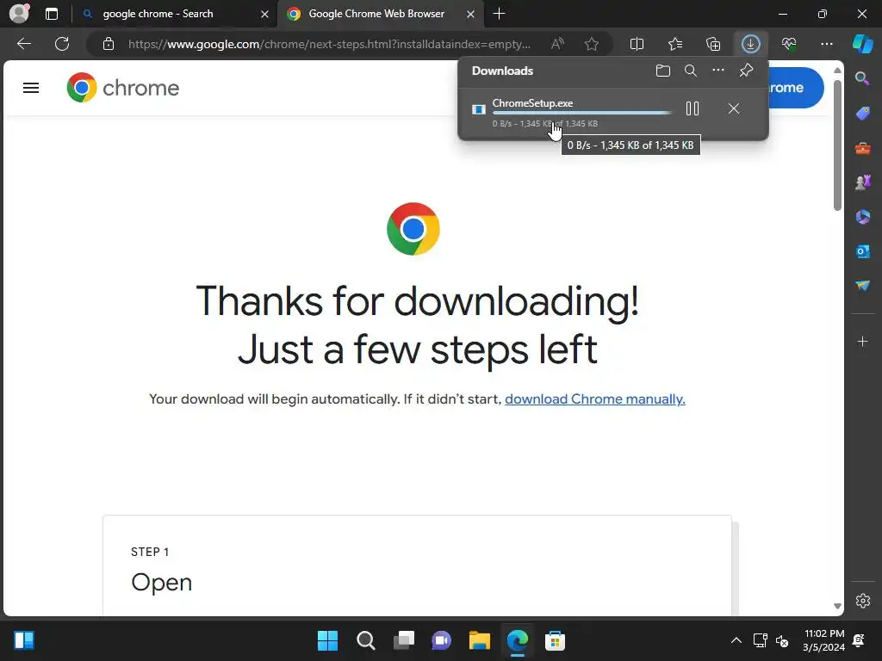Search downloads with magnifier icon

[691, 71]
